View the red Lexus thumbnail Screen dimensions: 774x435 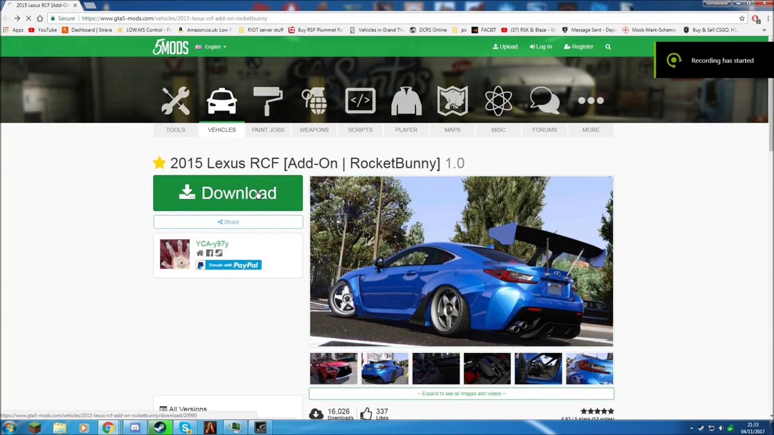coord(334,369)
